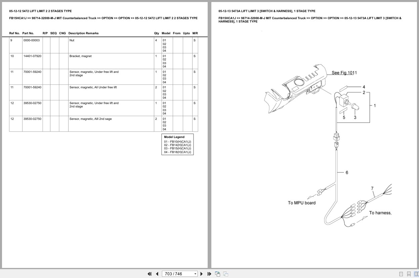419x278 pixels.
Task: Click the 'Qty' column header
Action: [x=157, y=33]
